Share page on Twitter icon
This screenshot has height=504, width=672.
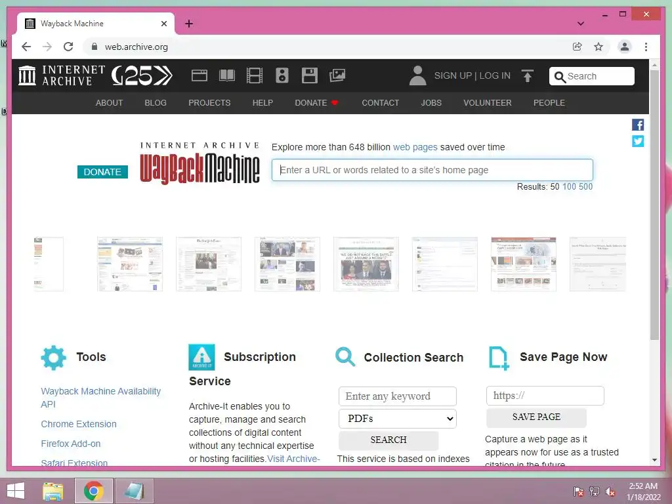(638, 141)
